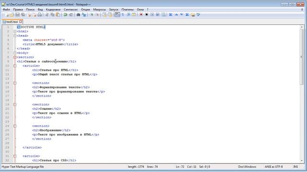Toggle indent guide toolbar button
The image size is (307, 172).
click(x=129, y=15)
